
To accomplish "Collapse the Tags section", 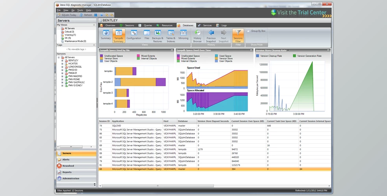I will coord(94,45).
